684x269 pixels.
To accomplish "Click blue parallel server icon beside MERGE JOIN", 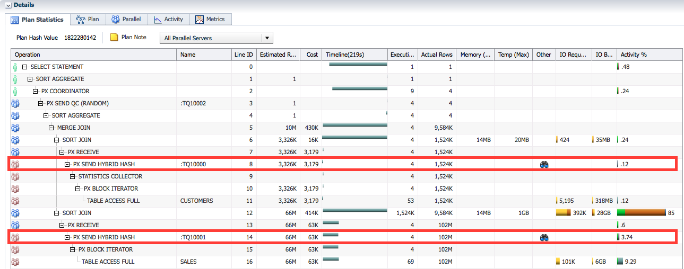I will tap(15, 128).
